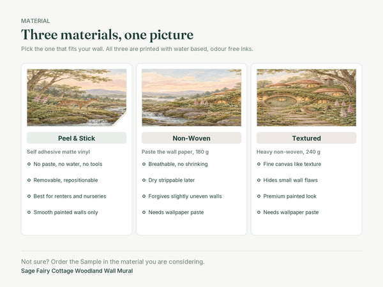Click bullet beside Breathable, no shrinking
The height and width of the screenshot is (287, 383).
click(x=144, y=165)
